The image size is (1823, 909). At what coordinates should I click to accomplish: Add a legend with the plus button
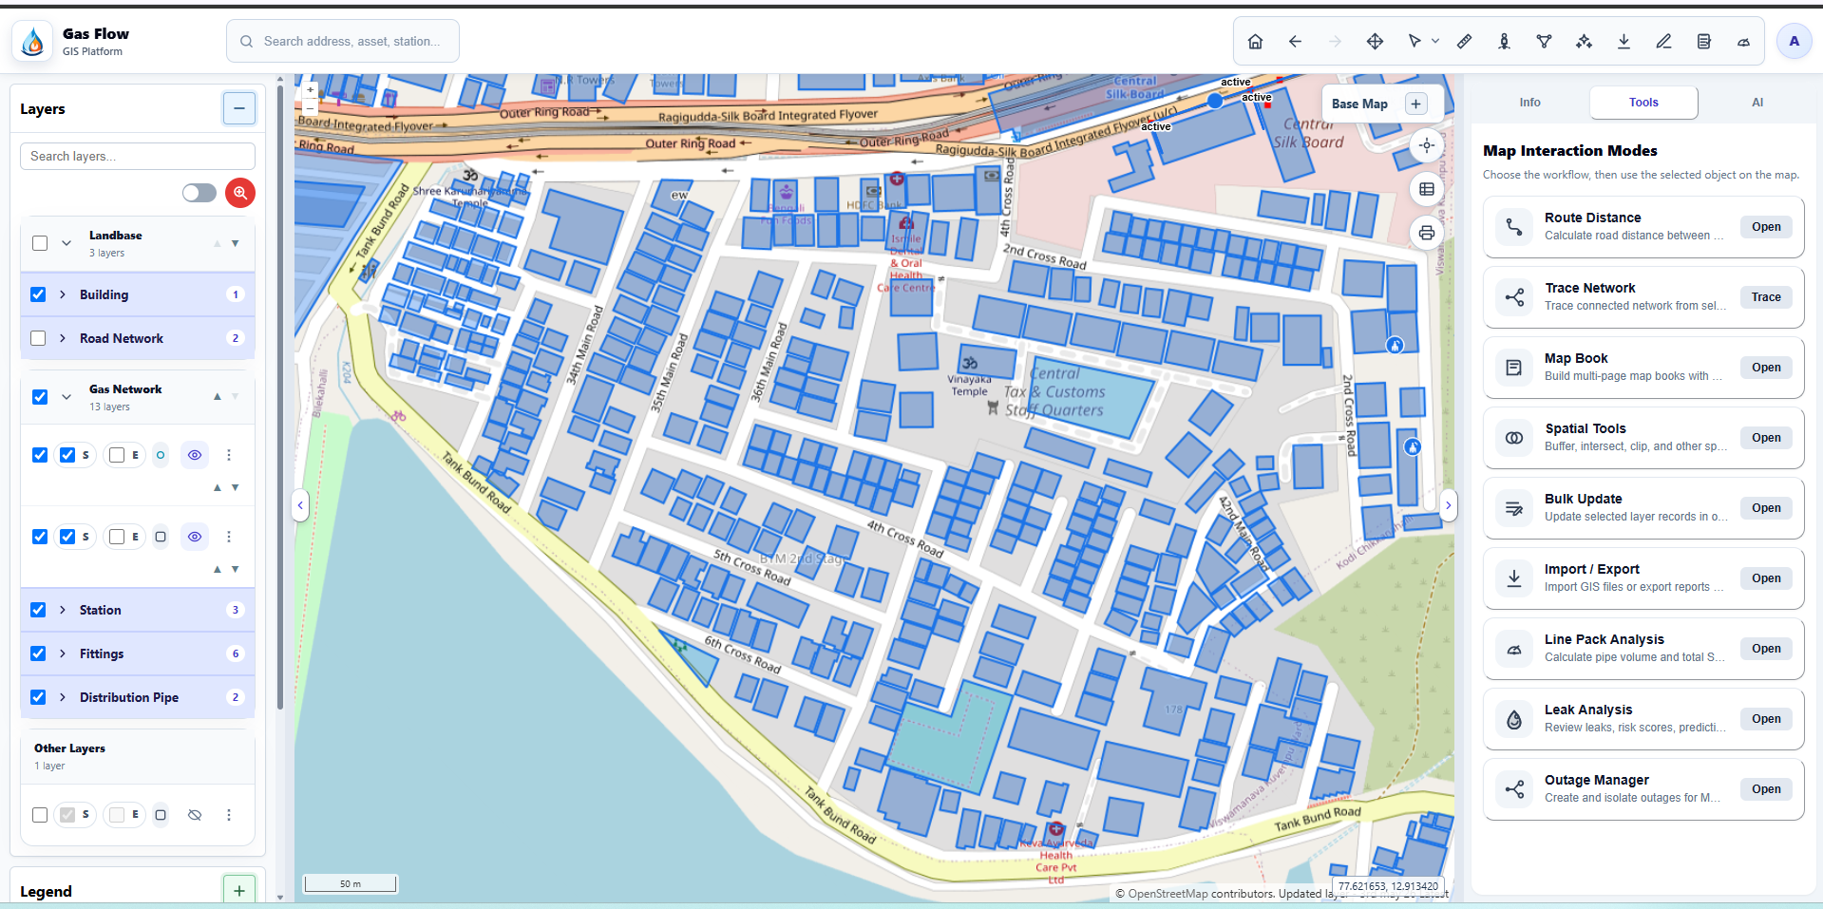[x=239, y=891]
